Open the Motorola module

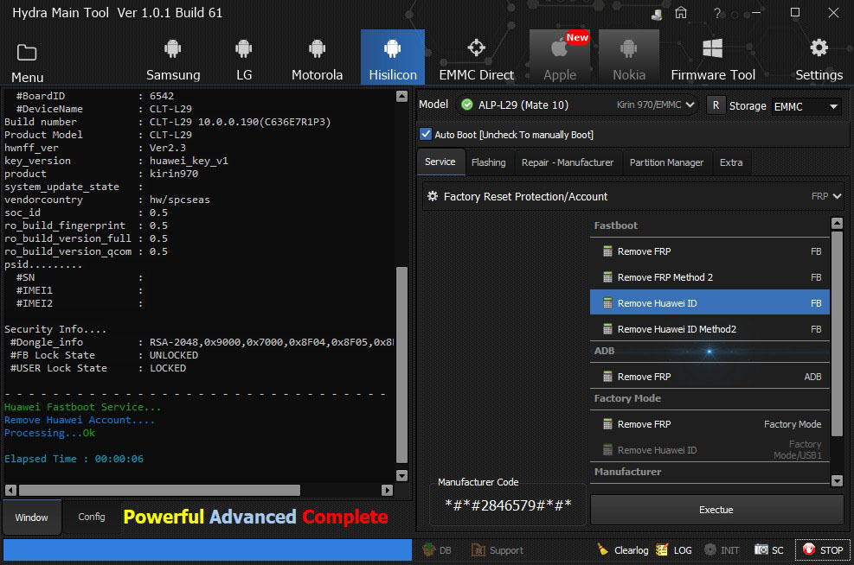[x=317, y=58]
